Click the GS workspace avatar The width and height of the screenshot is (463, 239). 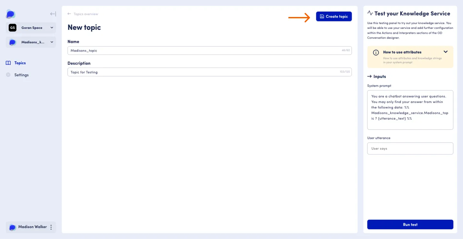[13, 28]
